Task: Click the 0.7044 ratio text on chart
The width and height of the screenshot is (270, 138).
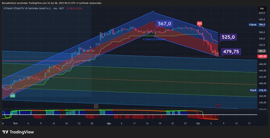Action: click(154, 39)
